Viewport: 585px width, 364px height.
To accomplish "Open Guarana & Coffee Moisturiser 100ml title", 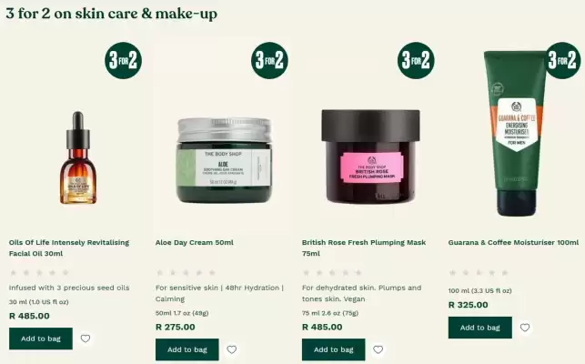I will tap(513, 242).
